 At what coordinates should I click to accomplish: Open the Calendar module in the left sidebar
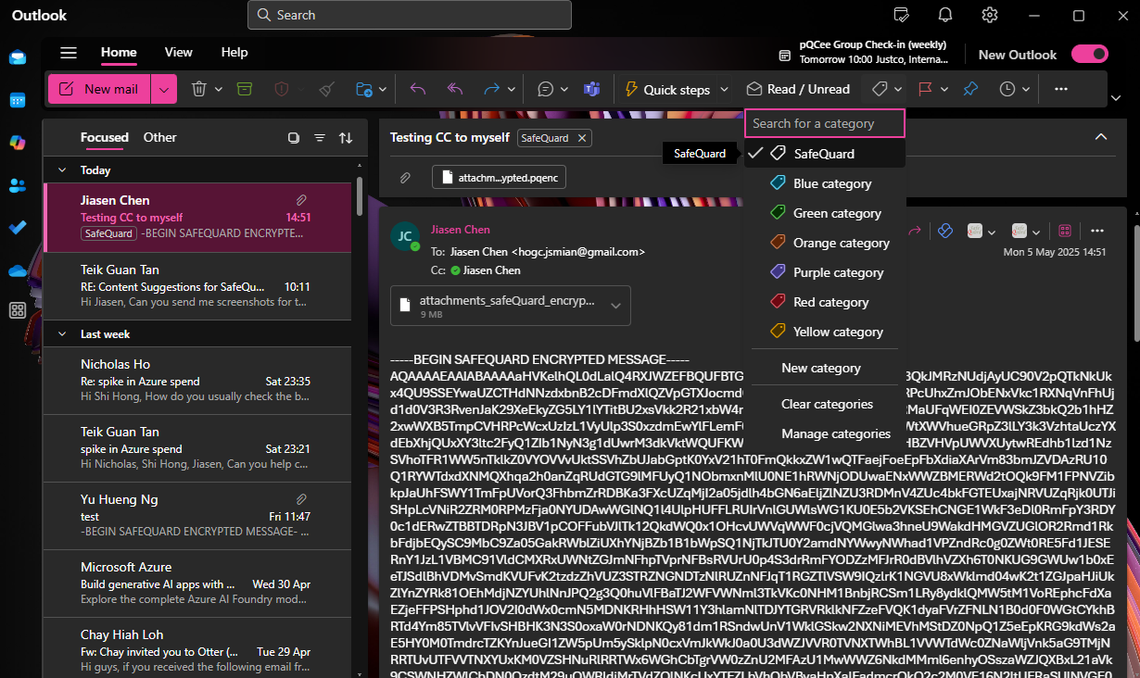pyautogui.click(x=18, y=100)
